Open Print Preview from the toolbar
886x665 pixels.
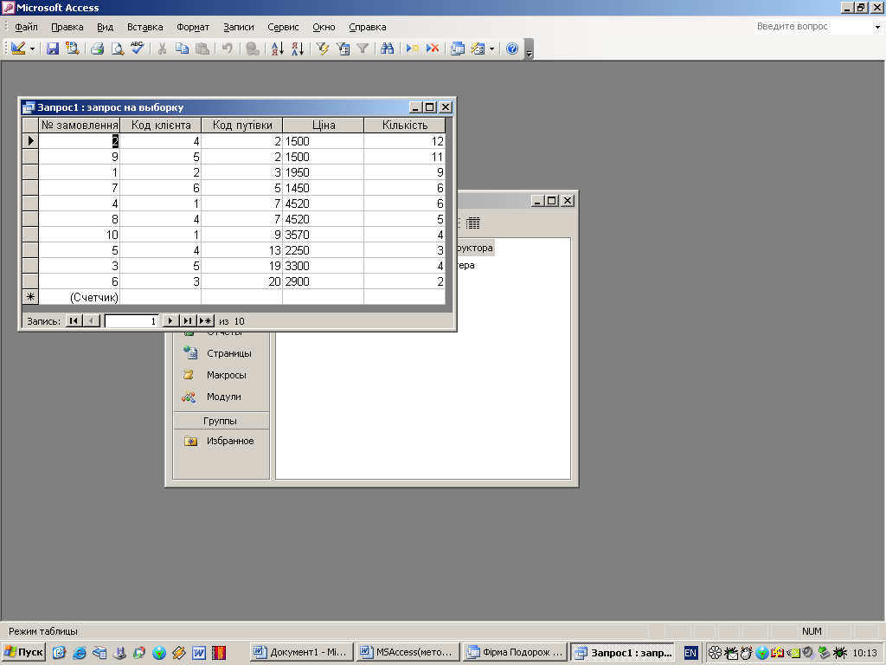tap(117, 48)
